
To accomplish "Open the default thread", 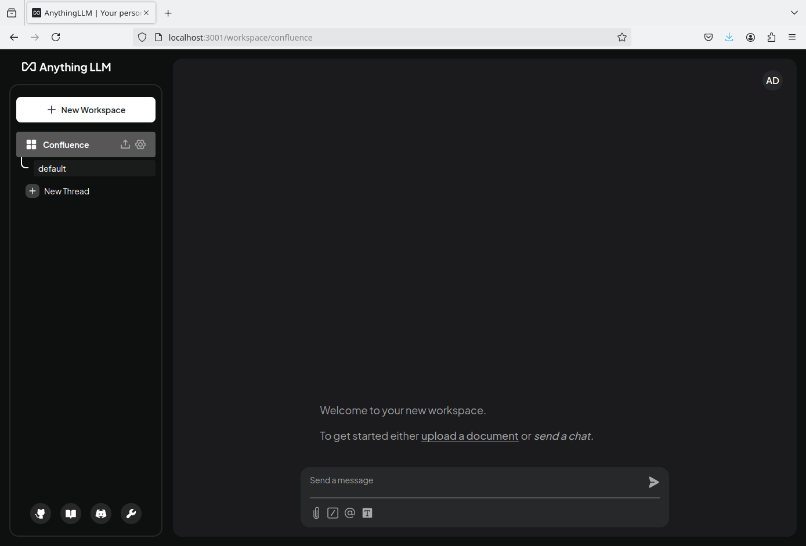I will point(94,168).
